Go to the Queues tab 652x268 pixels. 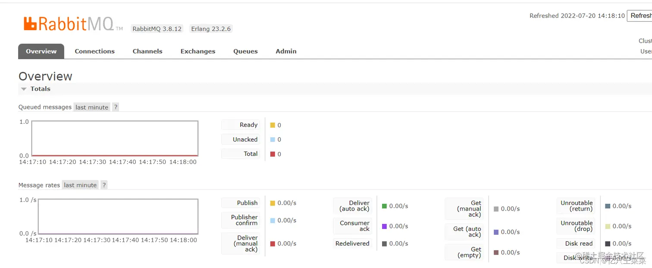tap(245, 51)
